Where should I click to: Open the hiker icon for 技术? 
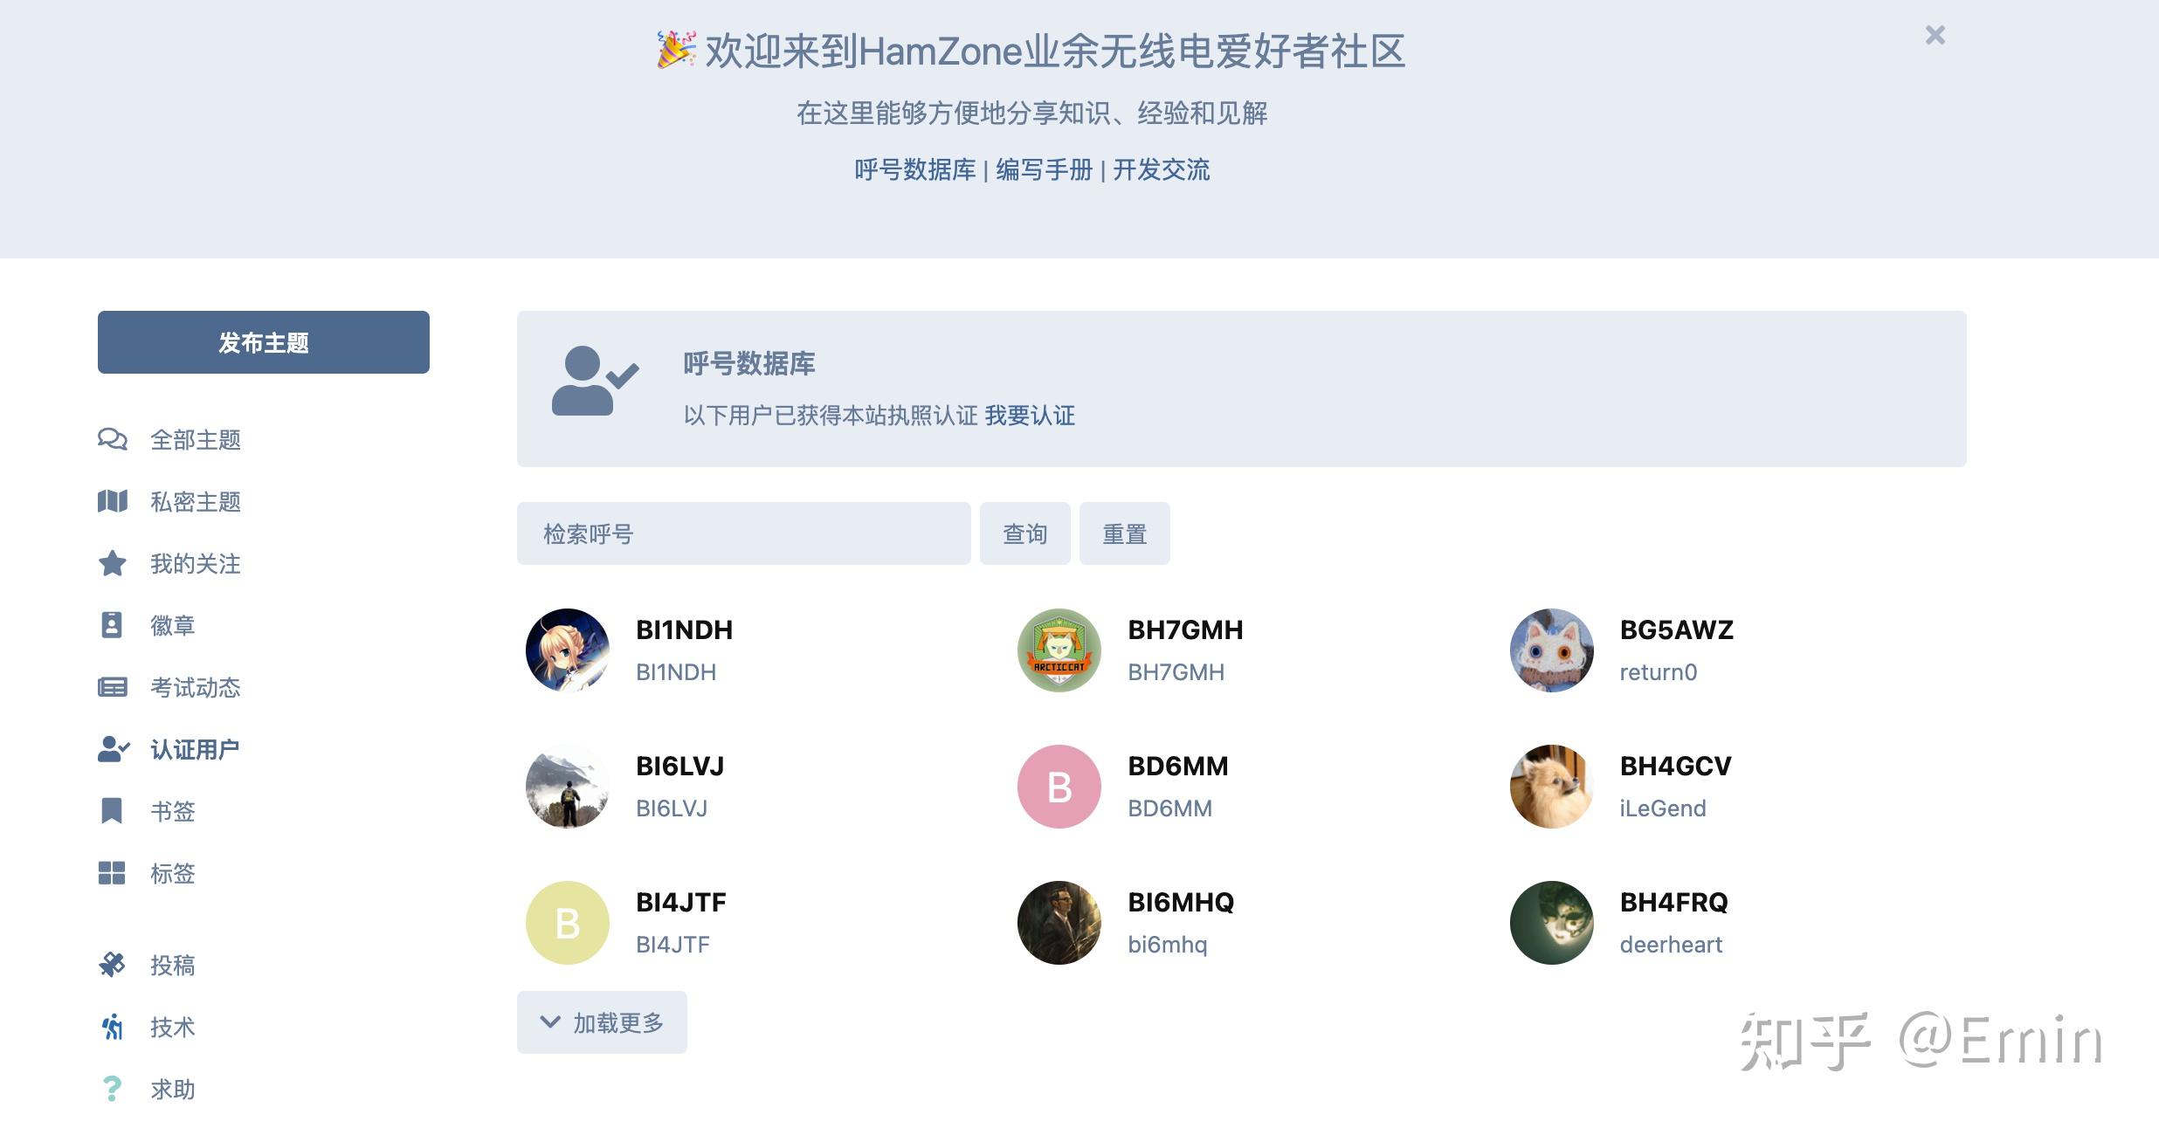pyautogui.click(x=112, y=1027)
